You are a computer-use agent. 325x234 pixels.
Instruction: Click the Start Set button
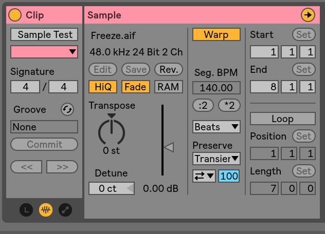pyautogui.click(x=304, y=34)
